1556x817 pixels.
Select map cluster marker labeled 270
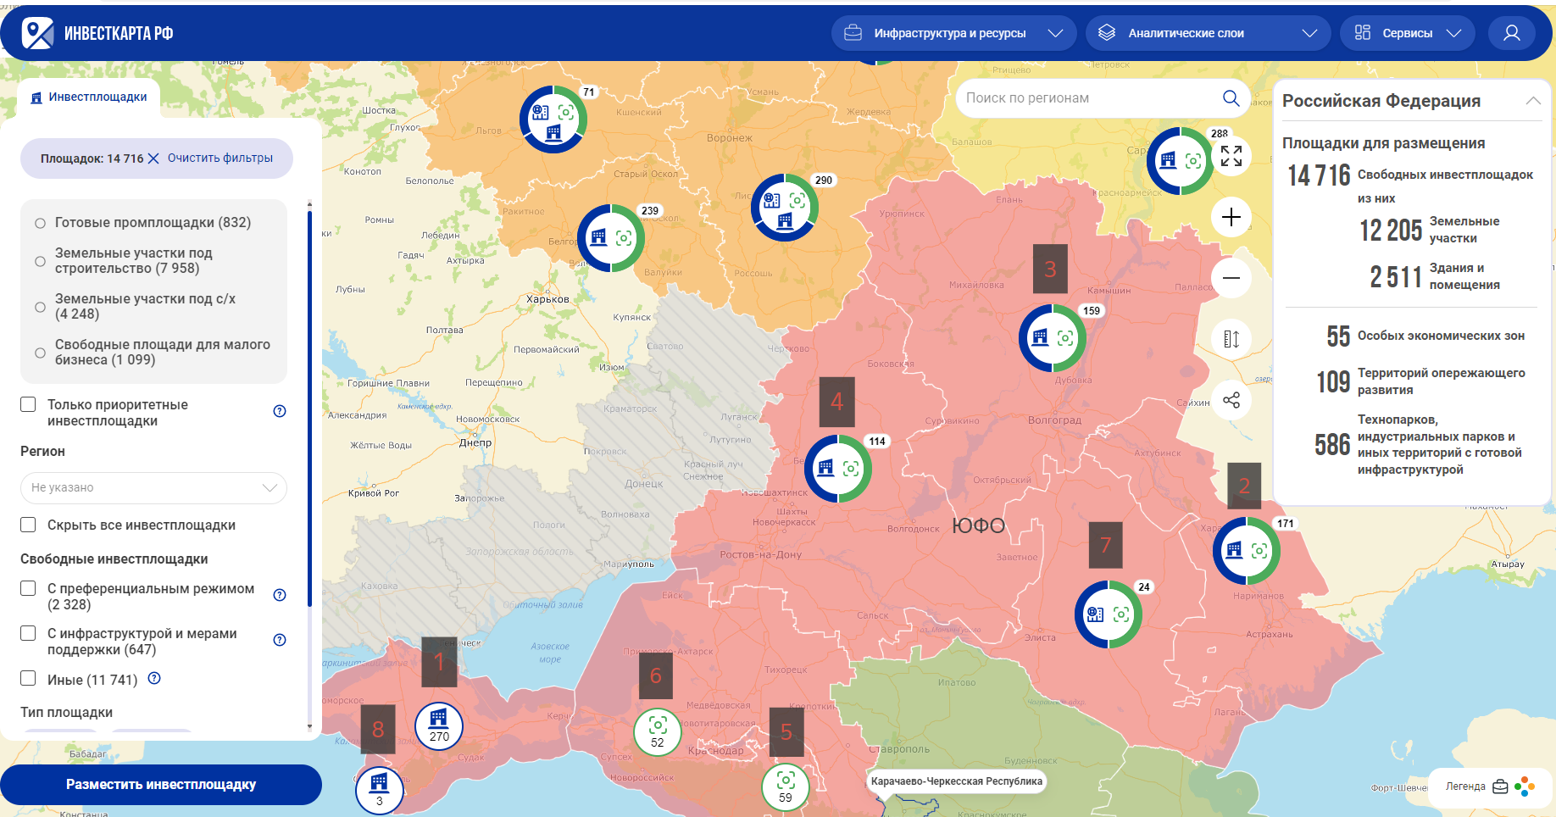point(439,726)
